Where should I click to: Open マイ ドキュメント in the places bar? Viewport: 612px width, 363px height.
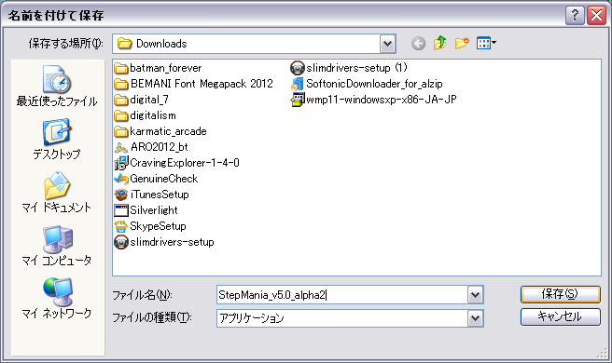pyautogui.click(x=57, y=193)
